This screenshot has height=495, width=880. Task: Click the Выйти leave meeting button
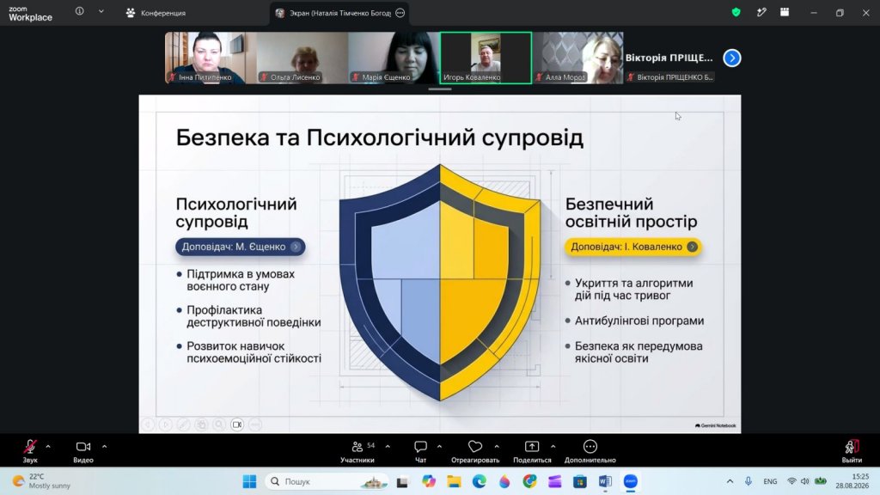[852, 450]
